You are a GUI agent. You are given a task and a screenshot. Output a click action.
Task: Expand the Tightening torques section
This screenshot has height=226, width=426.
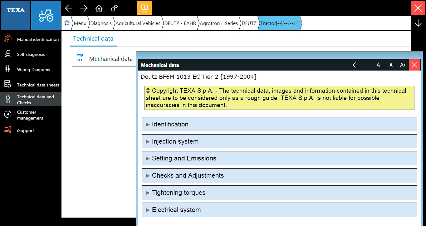[279, 193]
